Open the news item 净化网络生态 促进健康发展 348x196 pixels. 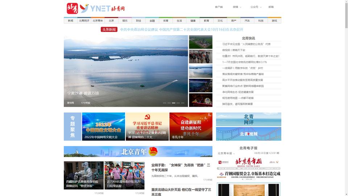tap(238, 92)
